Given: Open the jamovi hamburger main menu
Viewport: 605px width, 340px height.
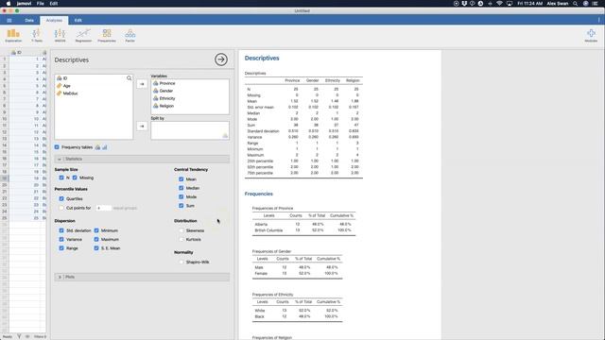Looking at the screenshot, I should pyautogui.click(x=9, y=21).
